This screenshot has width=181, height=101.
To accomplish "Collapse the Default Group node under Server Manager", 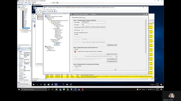I will point(46,18).
